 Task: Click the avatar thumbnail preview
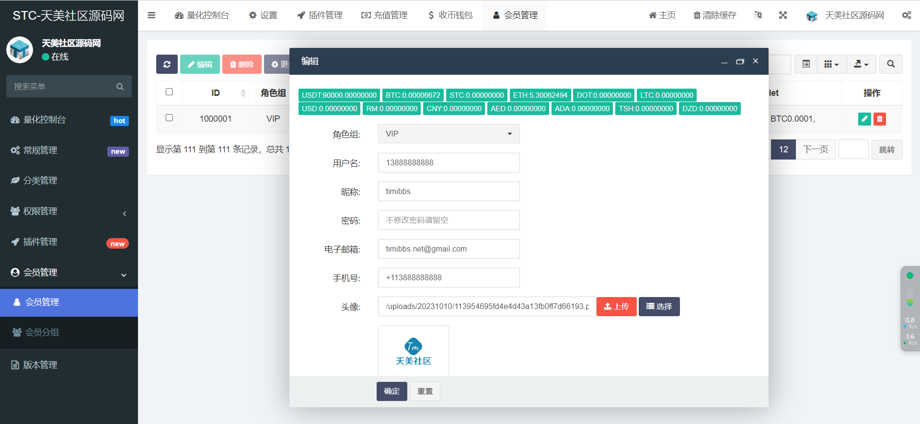click(414, 351)
